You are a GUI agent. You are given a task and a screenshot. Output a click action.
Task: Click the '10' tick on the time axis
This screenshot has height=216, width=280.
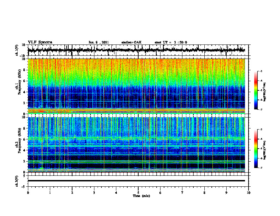coord(249,193)
